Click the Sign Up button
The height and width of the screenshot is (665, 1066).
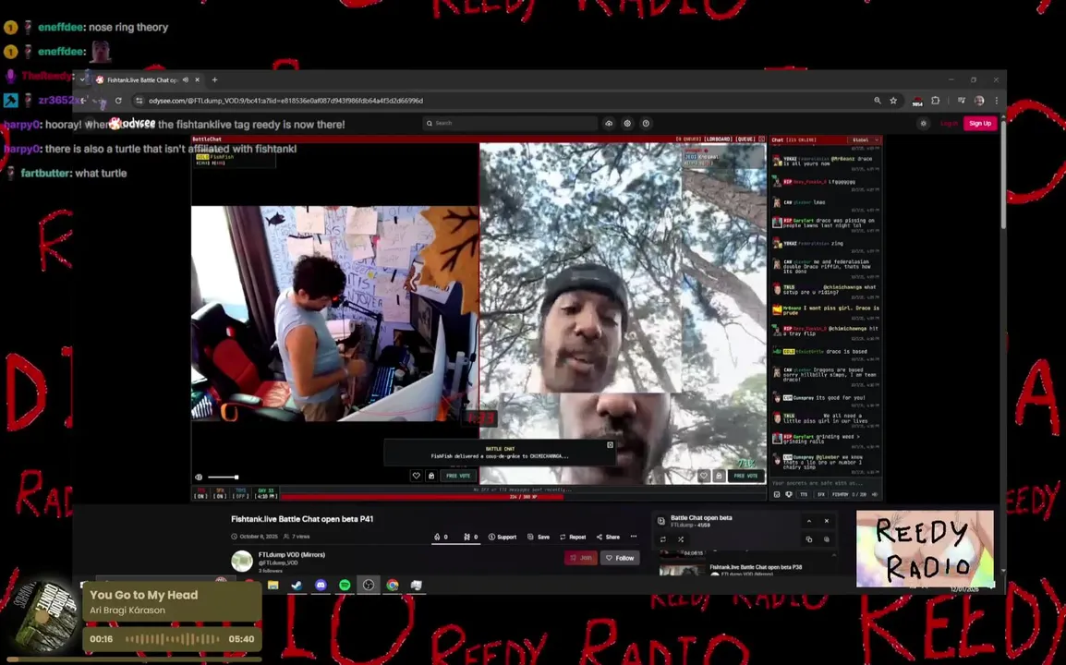(x=980, y=124)
